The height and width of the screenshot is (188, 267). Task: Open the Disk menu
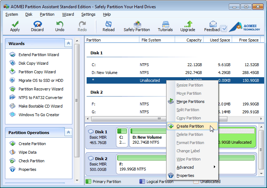(x=29, y=14)
